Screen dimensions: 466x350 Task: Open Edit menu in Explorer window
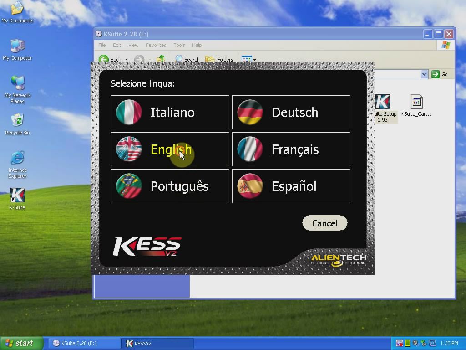point(117,45)
